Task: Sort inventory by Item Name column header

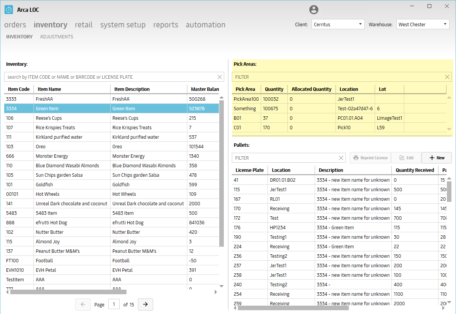Action: [x=72, y=89]
